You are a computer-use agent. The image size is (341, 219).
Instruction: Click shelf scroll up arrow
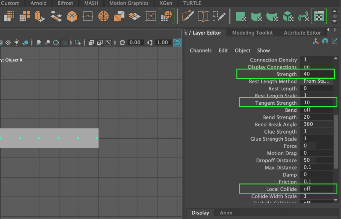click(x=335, y=11)
